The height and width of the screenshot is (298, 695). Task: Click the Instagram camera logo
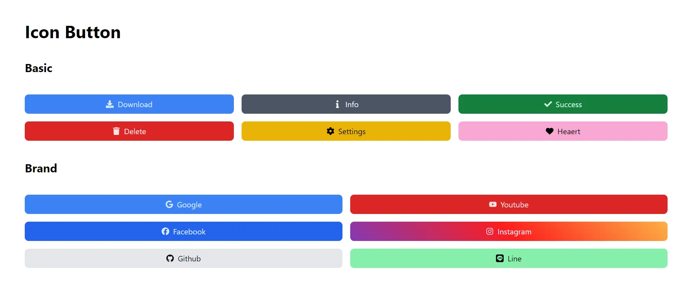click(x=490, y=231)
